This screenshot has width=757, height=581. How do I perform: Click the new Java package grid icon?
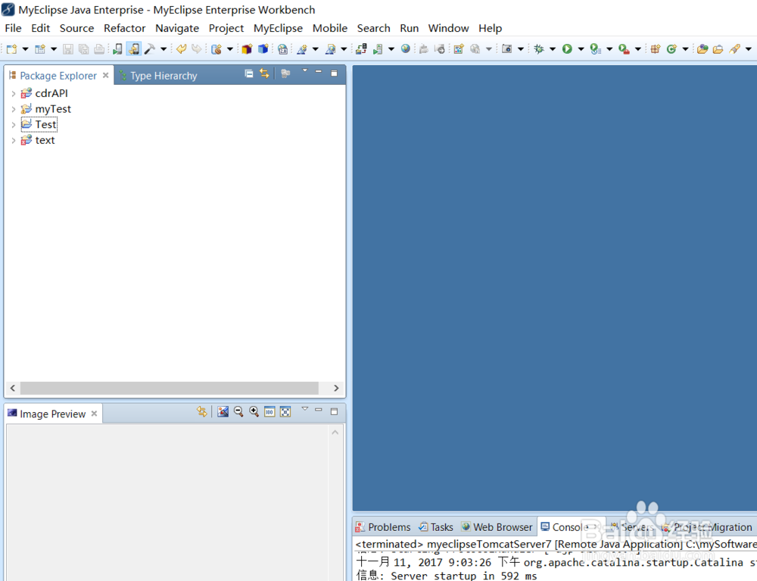[655, 48]
